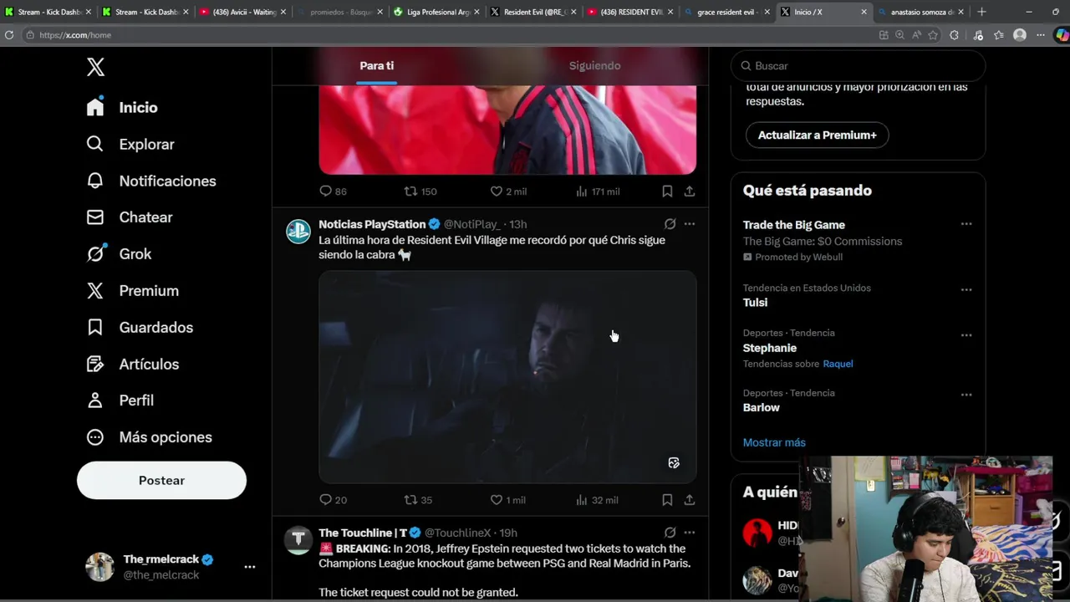The width and height of the screenshot is (1070, 602).
Task: Click the Raquel related trend link
Action: click(838, 364)
